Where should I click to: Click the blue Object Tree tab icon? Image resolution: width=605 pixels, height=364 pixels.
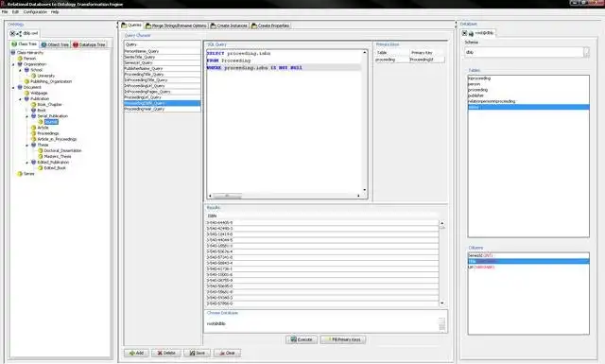click(x=43, y=44)
